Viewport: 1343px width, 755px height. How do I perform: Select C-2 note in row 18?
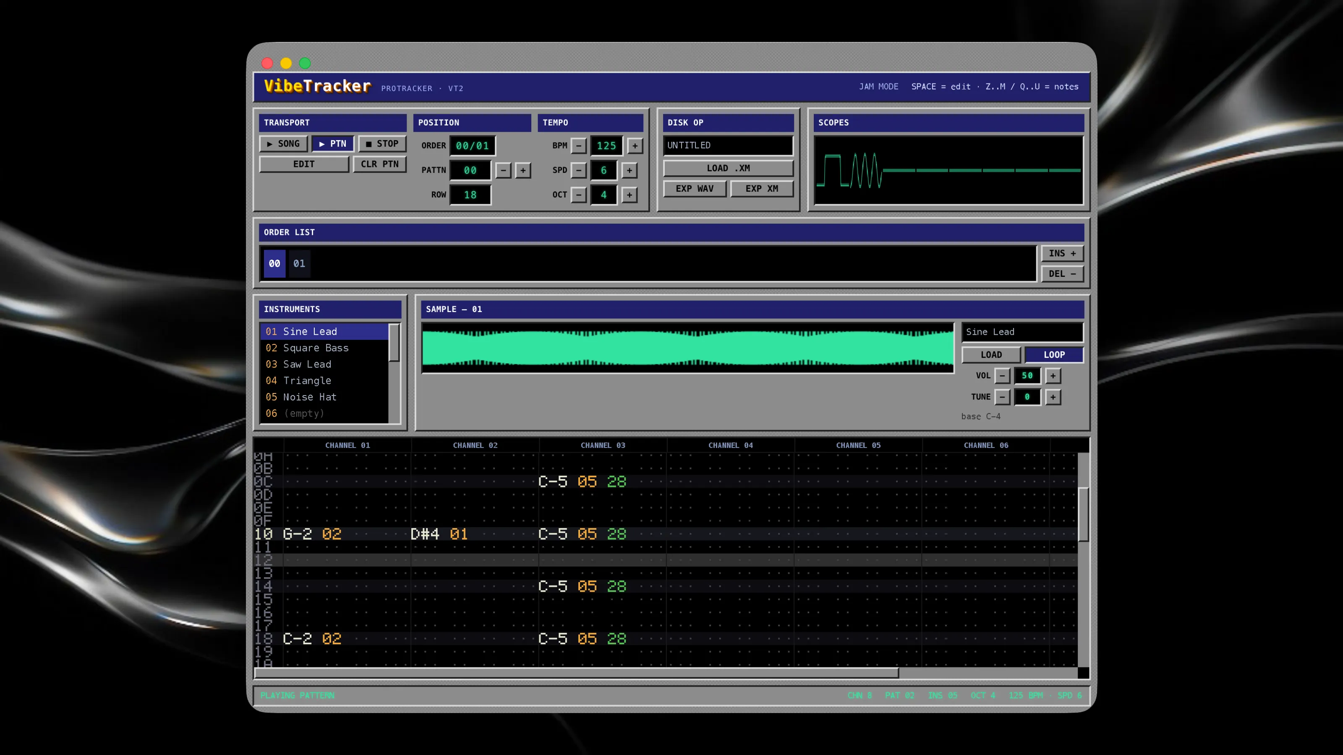[x=297, y=639]
